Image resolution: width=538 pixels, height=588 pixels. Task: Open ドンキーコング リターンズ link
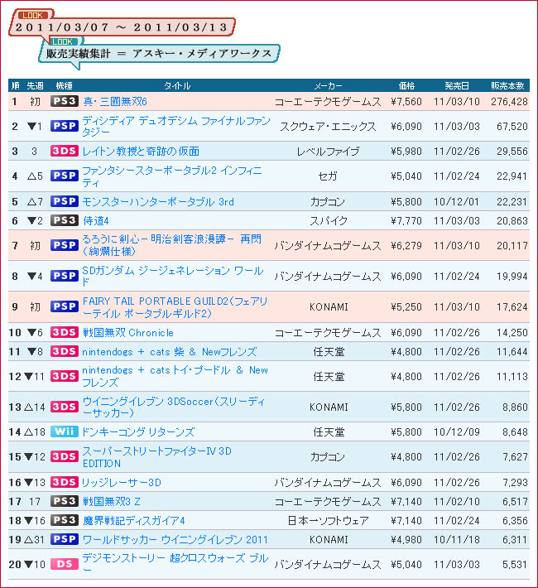tap(138, 432)
